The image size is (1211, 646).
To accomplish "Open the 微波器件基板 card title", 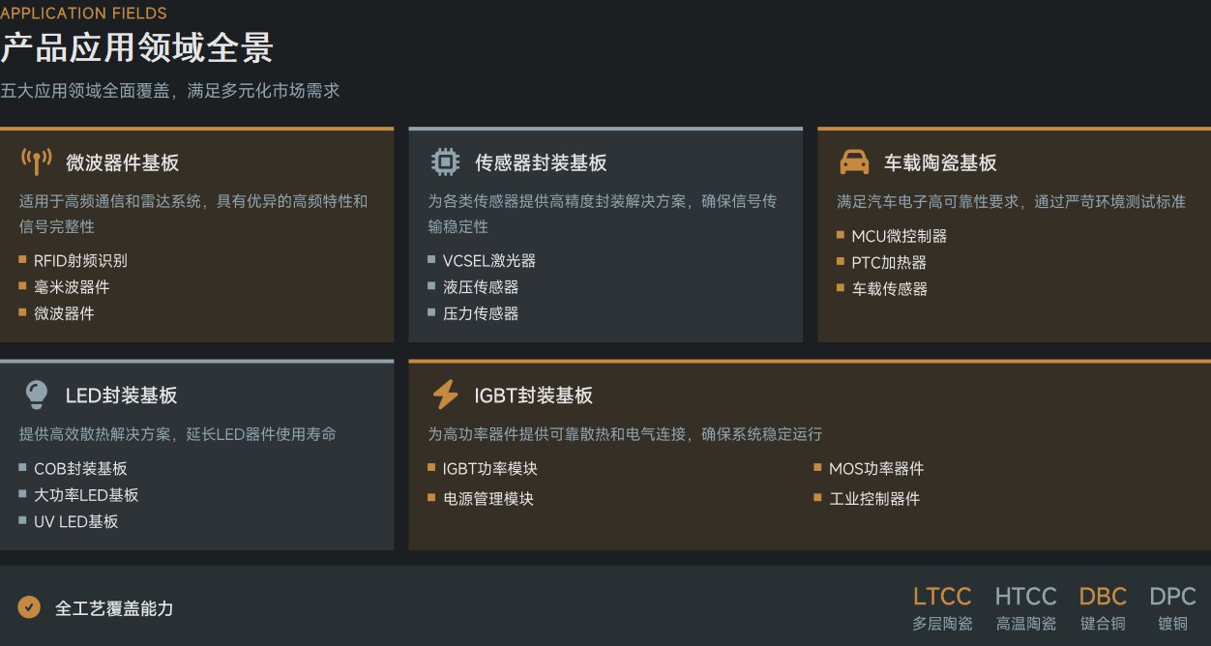I will click(x=122, y=163).
